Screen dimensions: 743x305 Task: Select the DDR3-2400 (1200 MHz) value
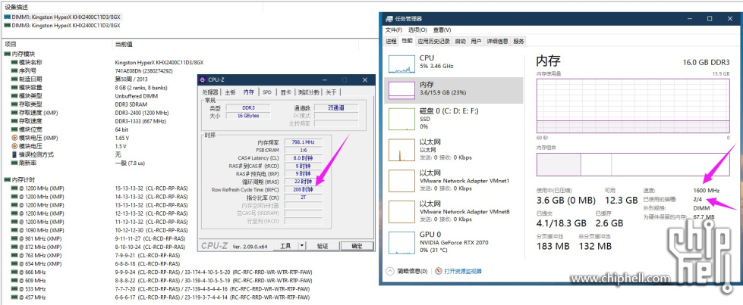pos(142,113)
